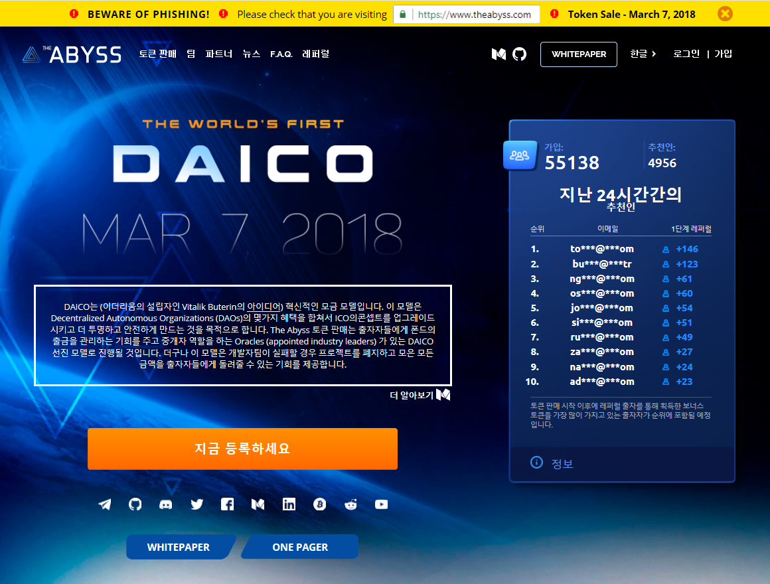
Task: Open the GitHub icon in the header
Action: [519, 54]
